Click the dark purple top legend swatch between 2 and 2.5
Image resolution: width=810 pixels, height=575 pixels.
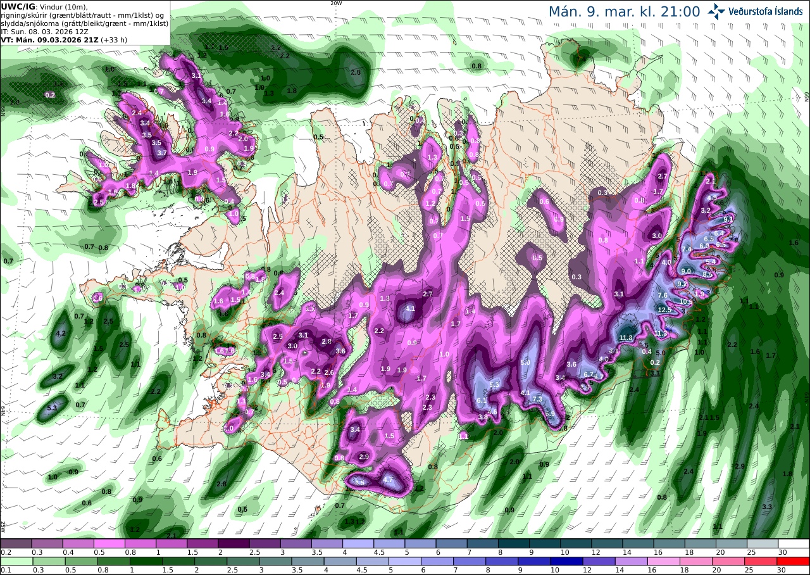[234, 543]
